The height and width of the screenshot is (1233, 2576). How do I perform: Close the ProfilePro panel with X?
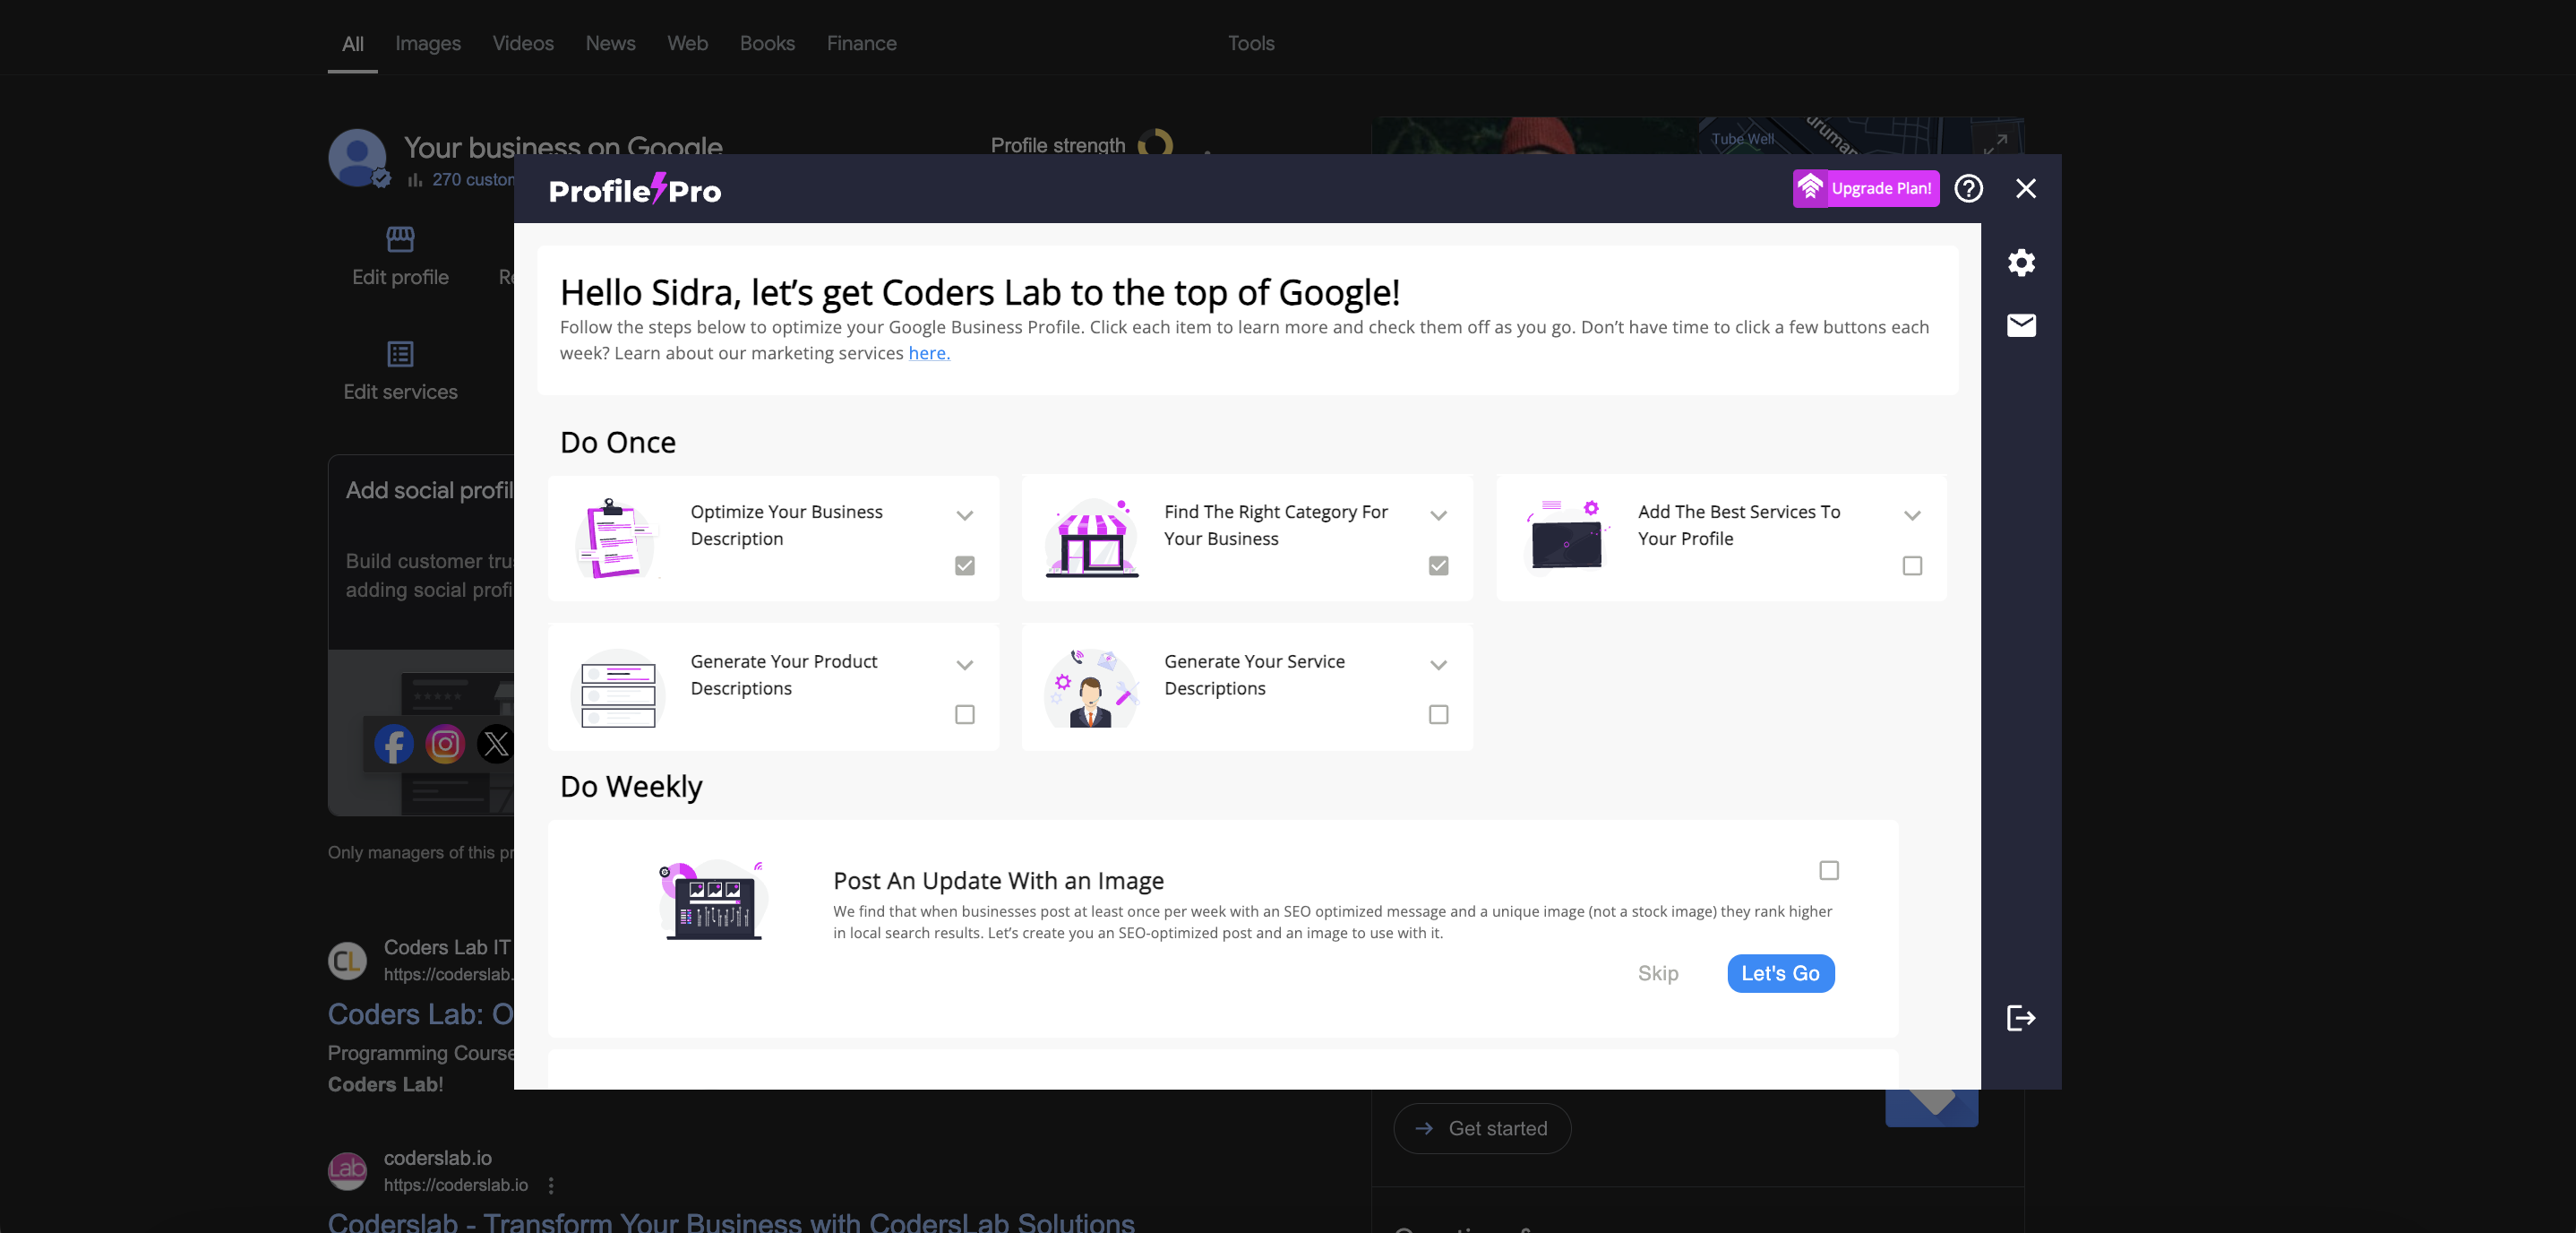[x=2026, y=188]
